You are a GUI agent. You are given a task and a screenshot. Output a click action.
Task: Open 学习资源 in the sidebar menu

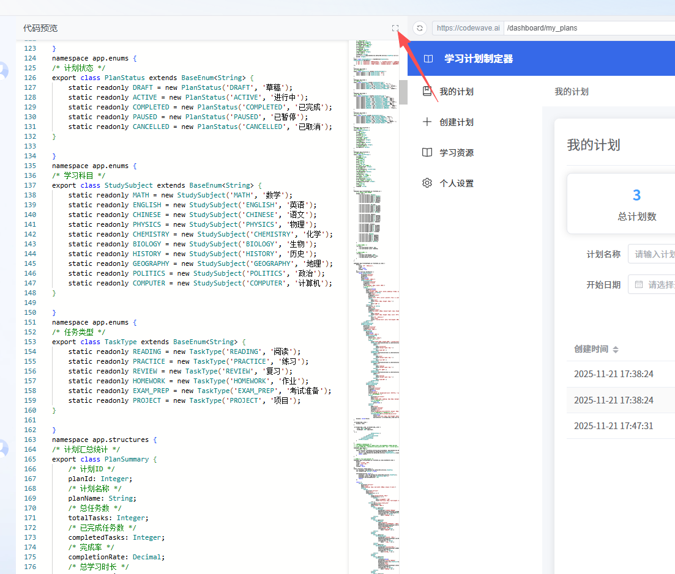457,153
